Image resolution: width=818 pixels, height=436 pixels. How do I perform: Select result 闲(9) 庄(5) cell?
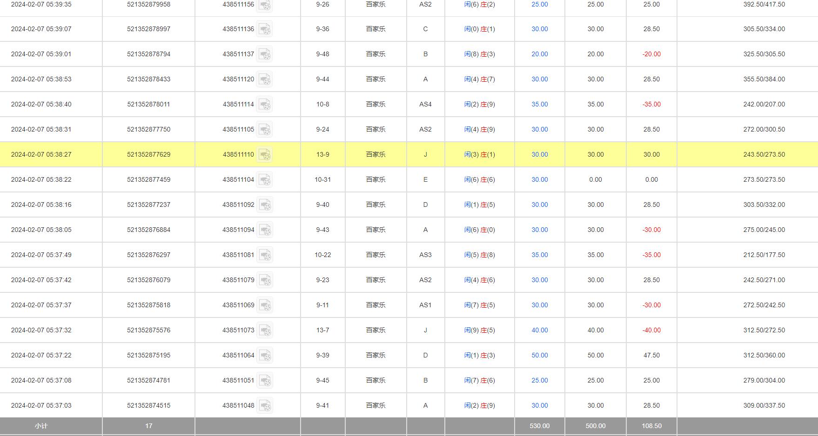pyautogui.click(x=479, y=330)
